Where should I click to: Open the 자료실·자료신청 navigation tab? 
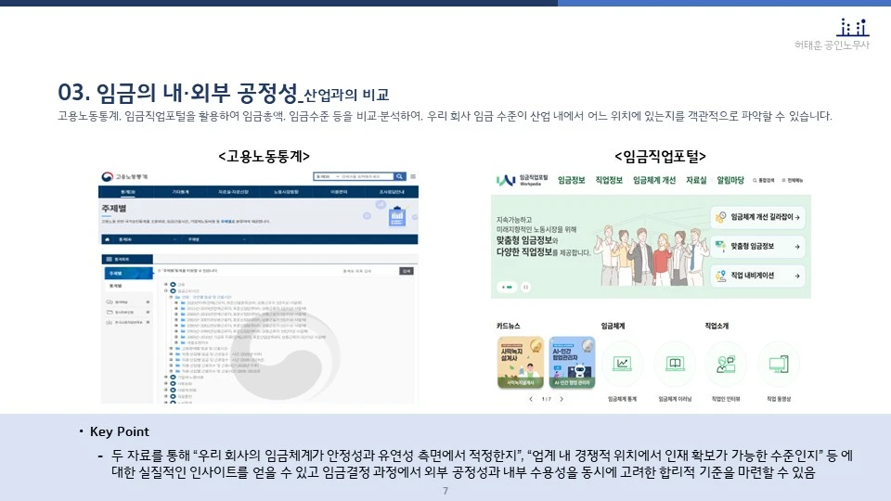[x=233, y=192]
